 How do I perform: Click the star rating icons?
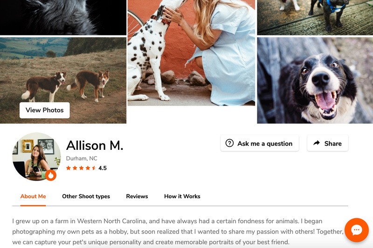81,168
